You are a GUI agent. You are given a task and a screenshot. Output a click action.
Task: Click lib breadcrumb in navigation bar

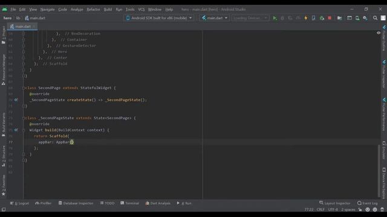coord(18,18)
